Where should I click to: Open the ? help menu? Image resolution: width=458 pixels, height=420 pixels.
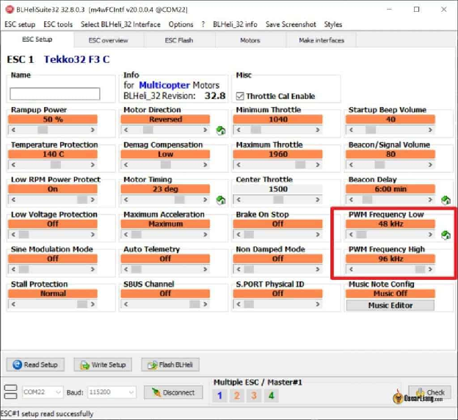203,24
